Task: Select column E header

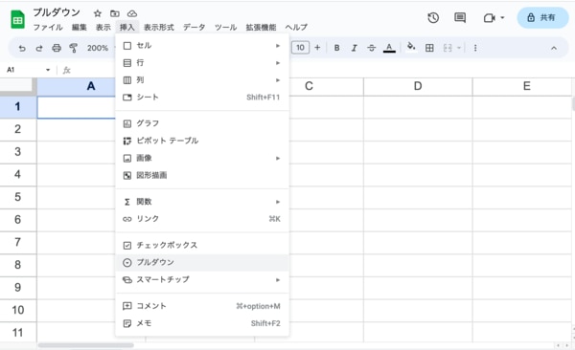Action: [x=523, y=86]
